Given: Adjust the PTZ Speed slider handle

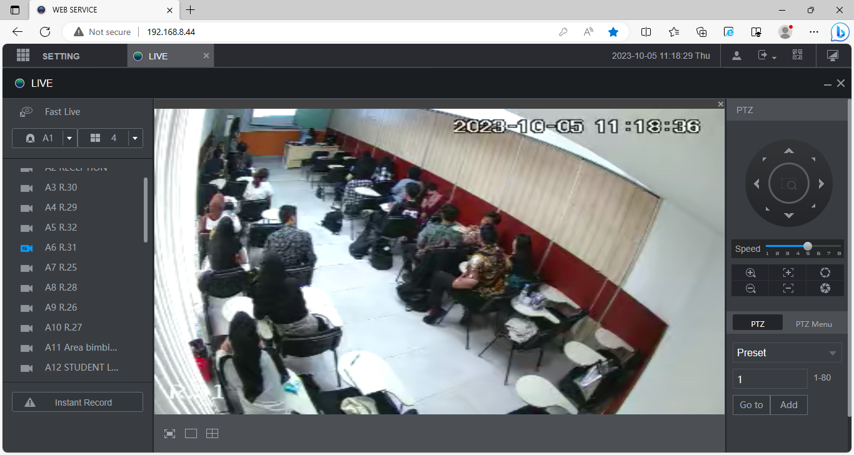Looking at the screenshot, I should pyautogui.click(x=808, y=246).
